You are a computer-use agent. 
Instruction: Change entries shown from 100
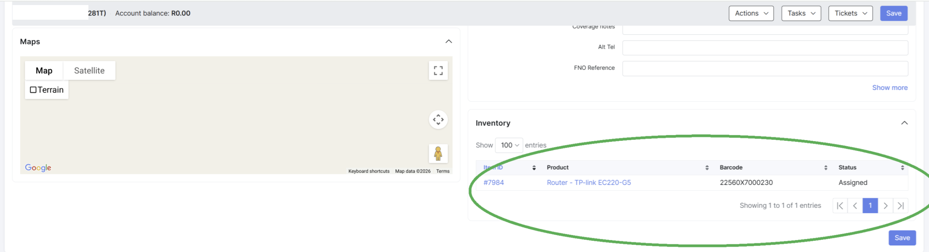point(509,145)
